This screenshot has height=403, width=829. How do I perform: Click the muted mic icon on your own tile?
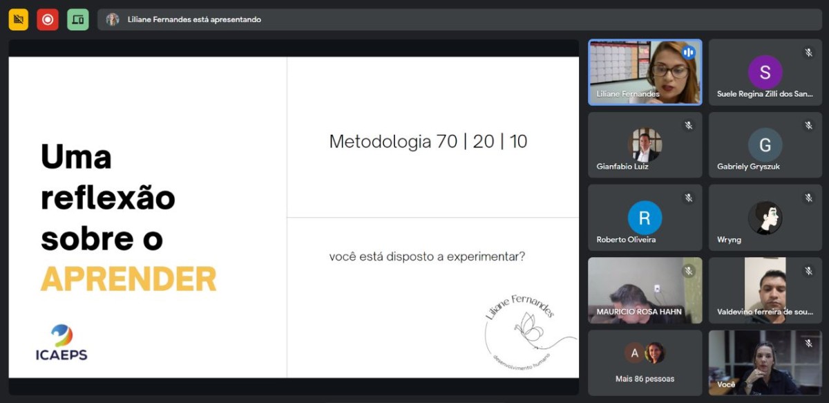click(808, 344)
